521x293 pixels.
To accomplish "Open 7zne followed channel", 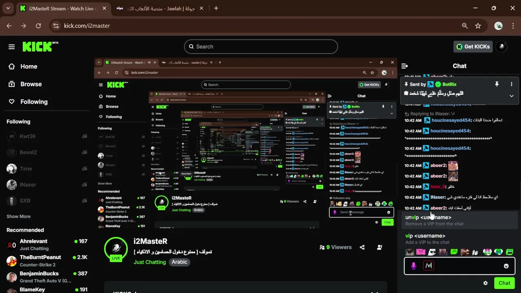I will point(47,168).
